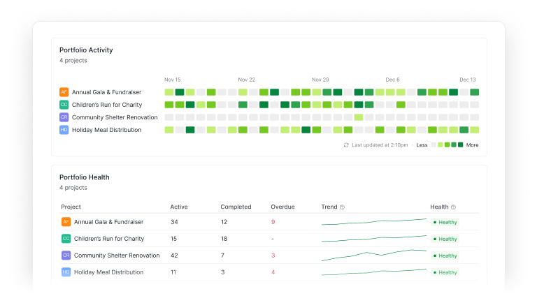Viewport: 537px width, 296px height.
Task: Click the Last updated at 2:10pm text
Action: pyautogui.click(x=380, y=145)
